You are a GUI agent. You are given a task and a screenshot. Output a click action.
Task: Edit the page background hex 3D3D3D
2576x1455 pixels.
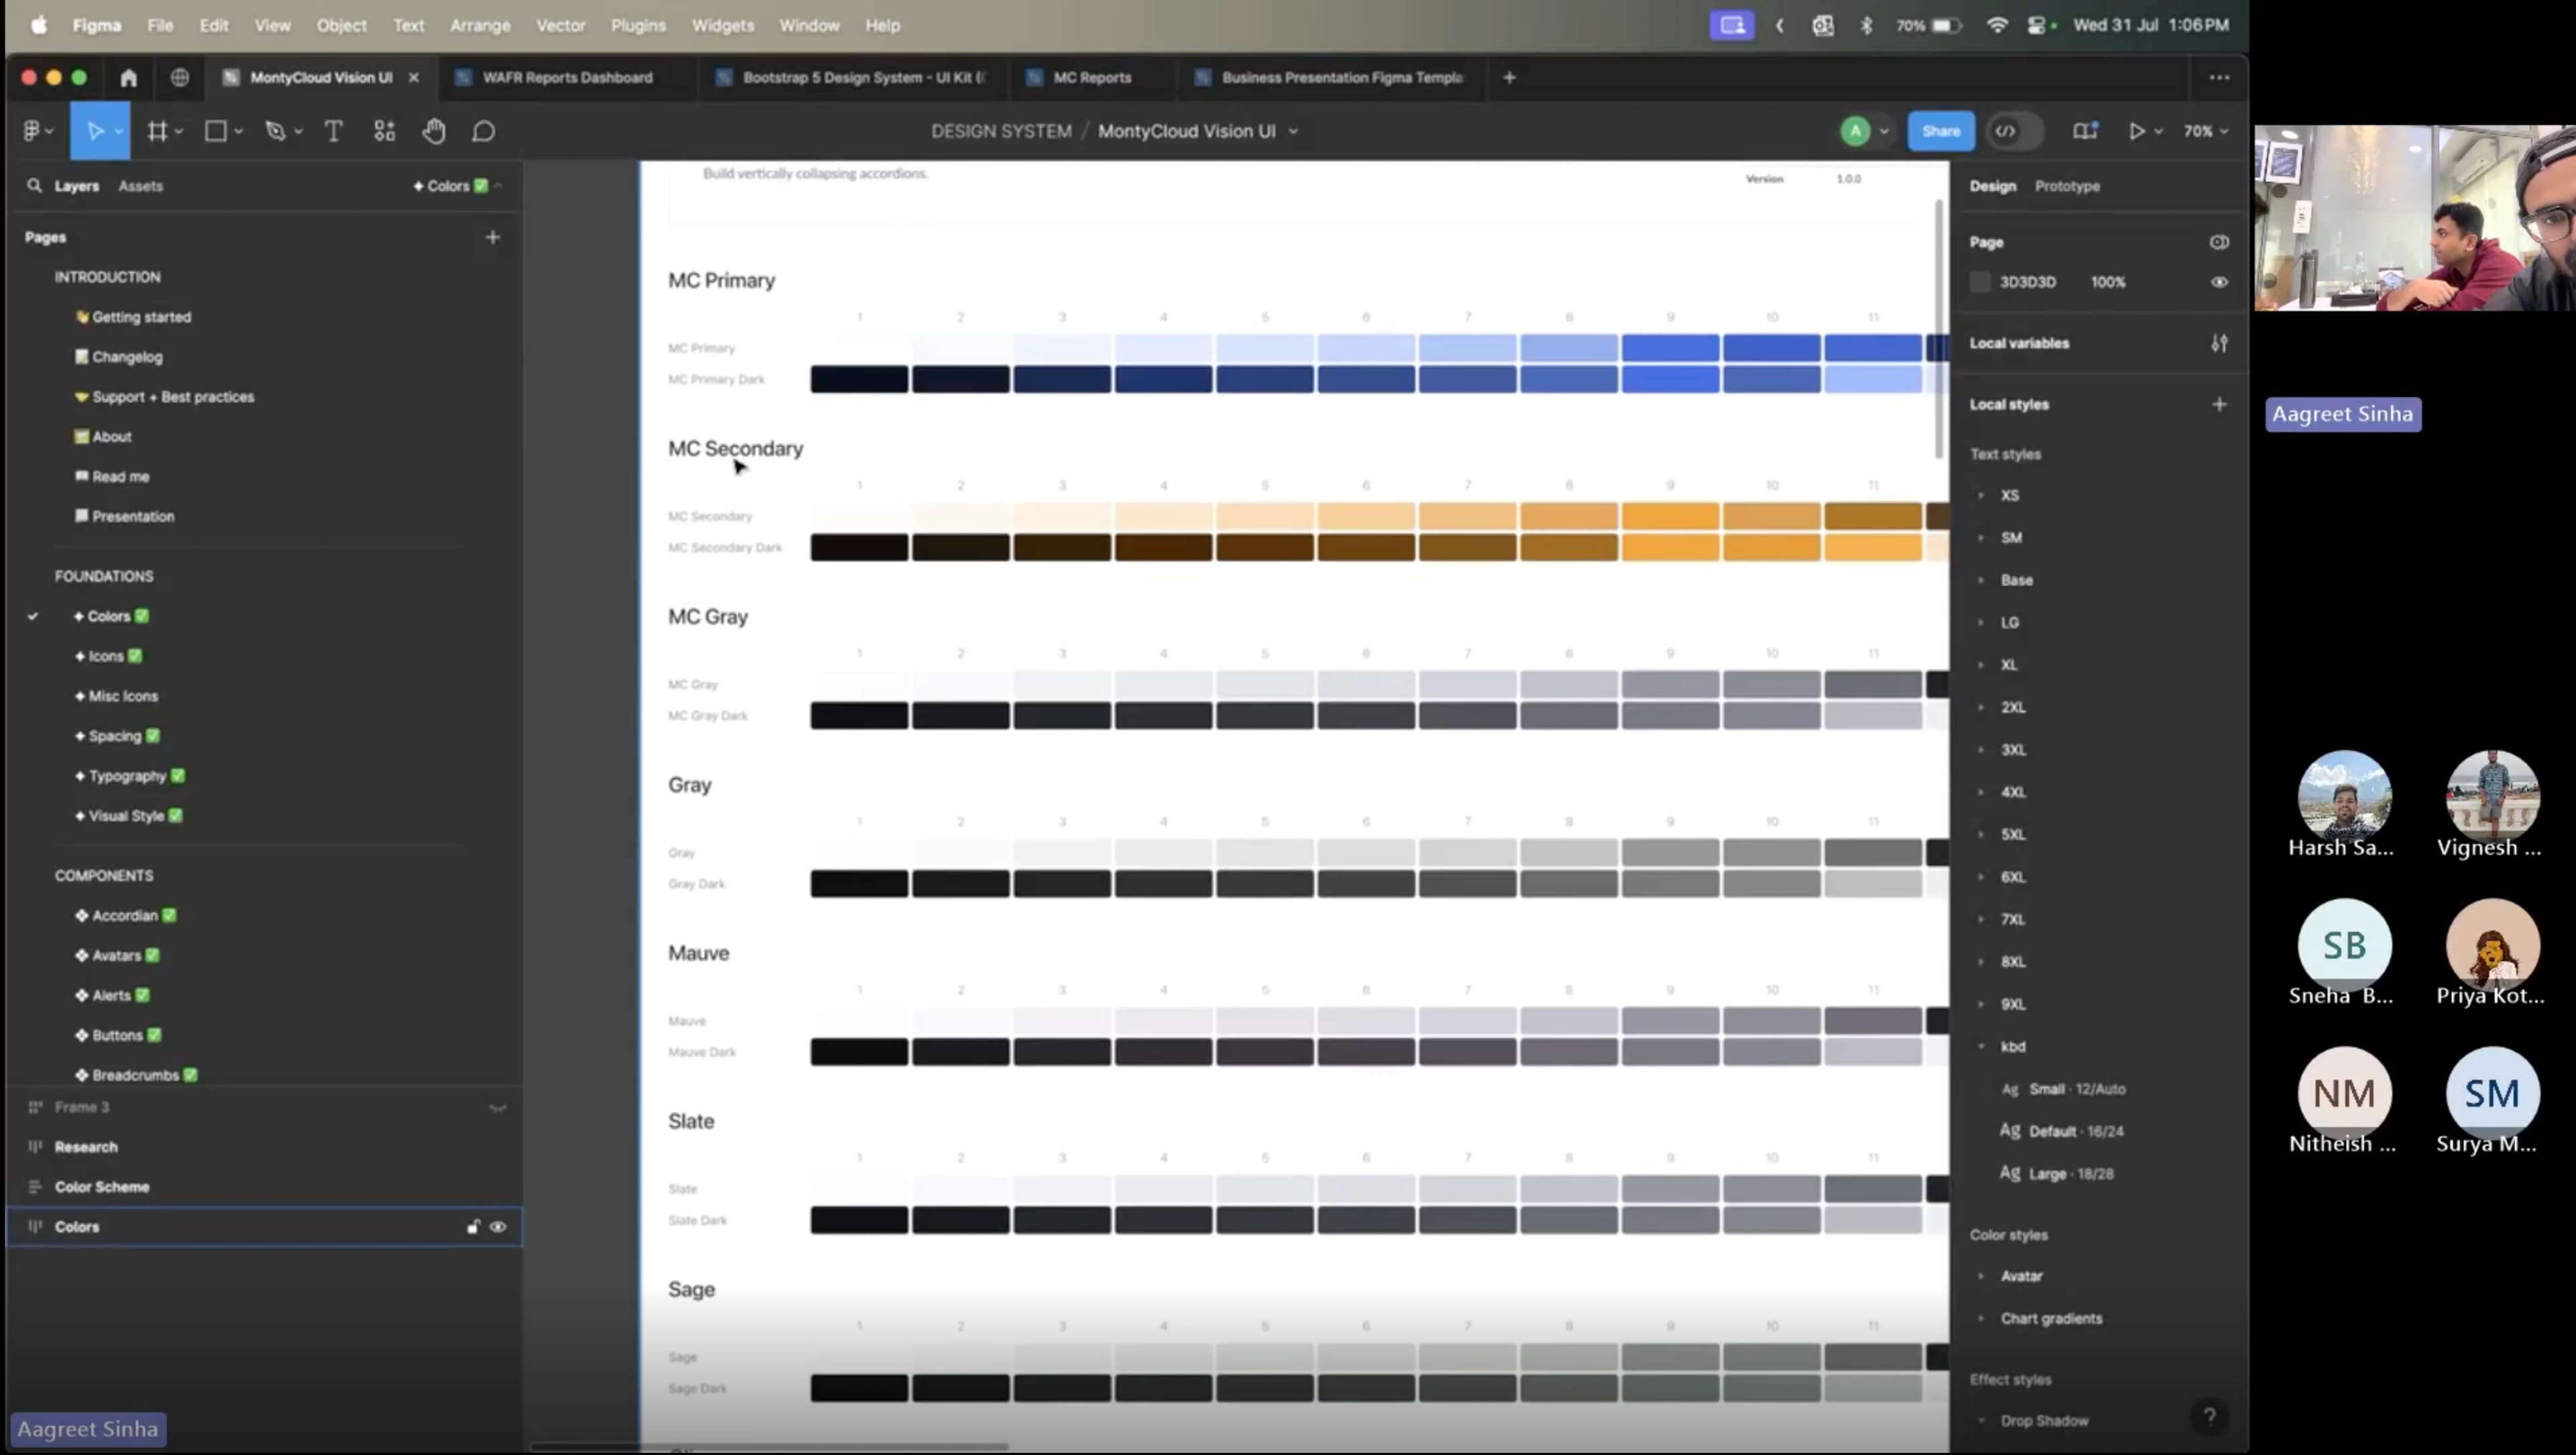coord(2027,282)
